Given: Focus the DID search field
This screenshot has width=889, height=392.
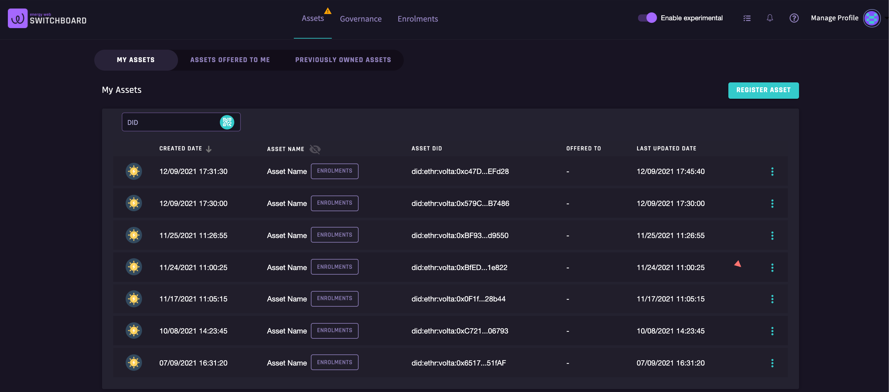Looking at the screenshot, I should (171, 122).
